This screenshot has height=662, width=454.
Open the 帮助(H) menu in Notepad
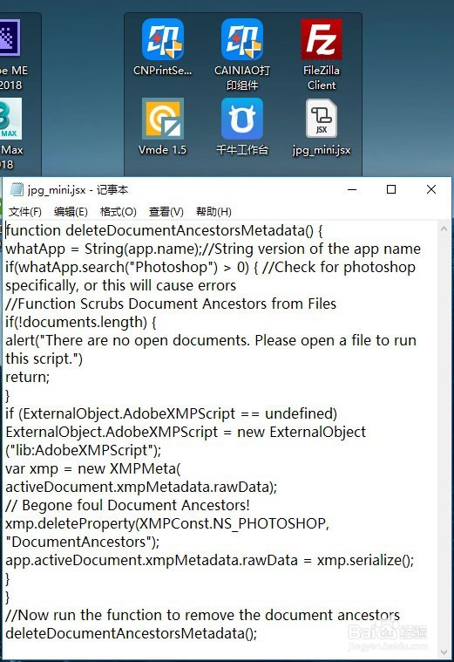(213, 212)
